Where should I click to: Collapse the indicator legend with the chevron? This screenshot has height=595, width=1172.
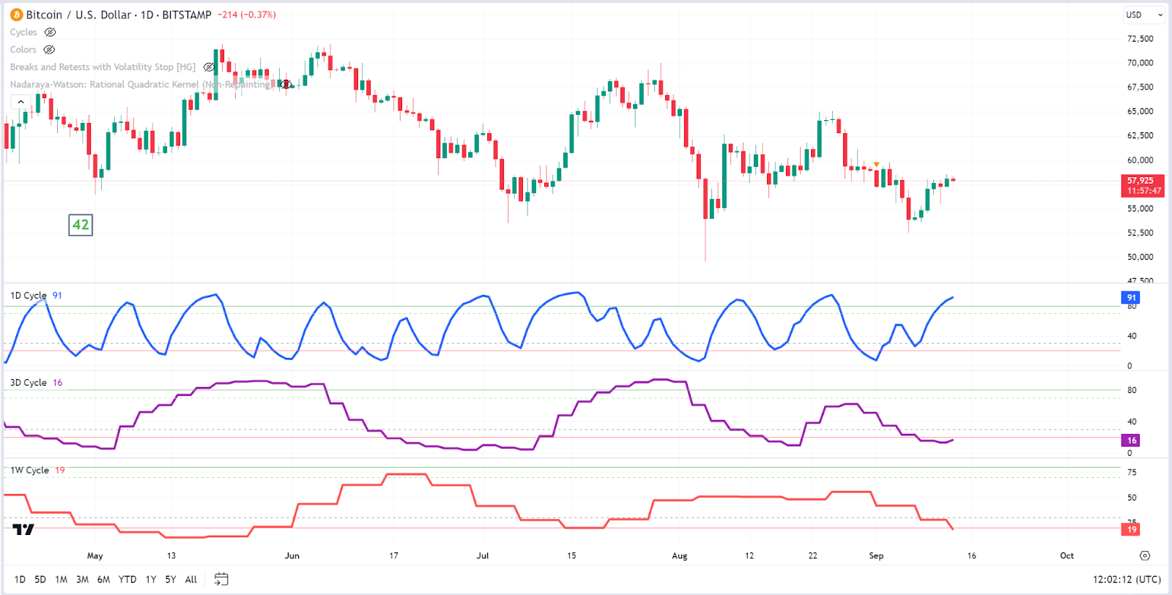[x=21, y=102]
